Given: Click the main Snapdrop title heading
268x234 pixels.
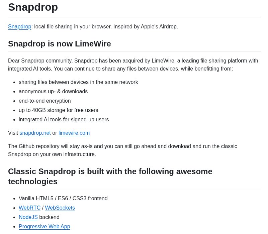Looking at the screenshot, I should pos(33,7).
